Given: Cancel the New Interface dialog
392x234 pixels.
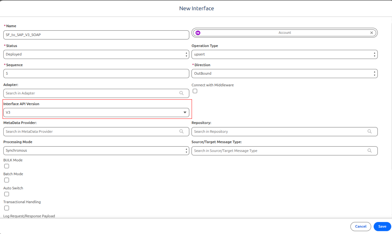Looking at the screenshot, I should (361, 226).
